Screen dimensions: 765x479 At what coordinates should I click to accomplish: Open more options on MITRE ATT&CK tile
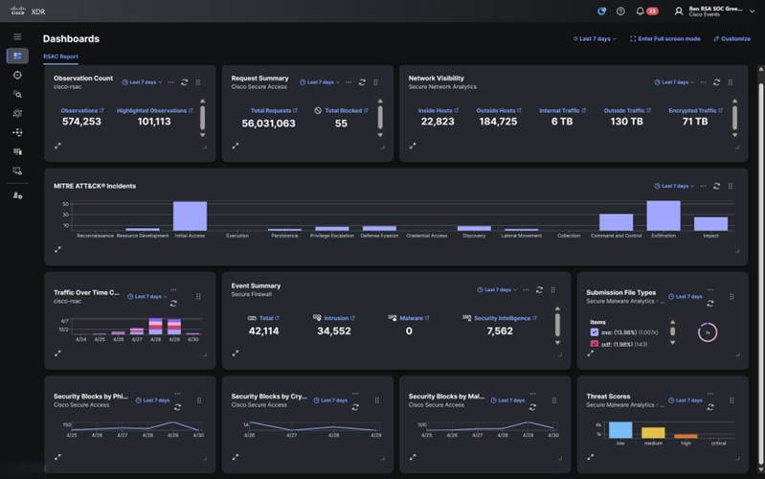click(703, 186)
